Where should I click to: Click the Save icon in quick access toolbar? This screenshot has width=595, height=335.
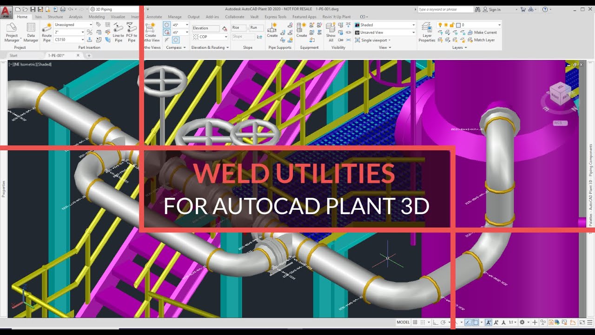33,9
